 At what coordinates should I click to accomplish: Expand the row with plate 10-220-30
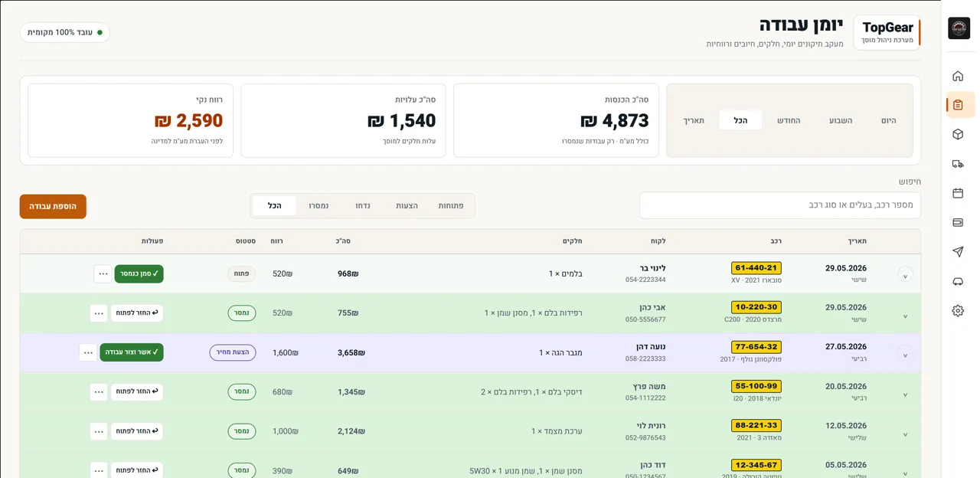[x=905, y=316]
